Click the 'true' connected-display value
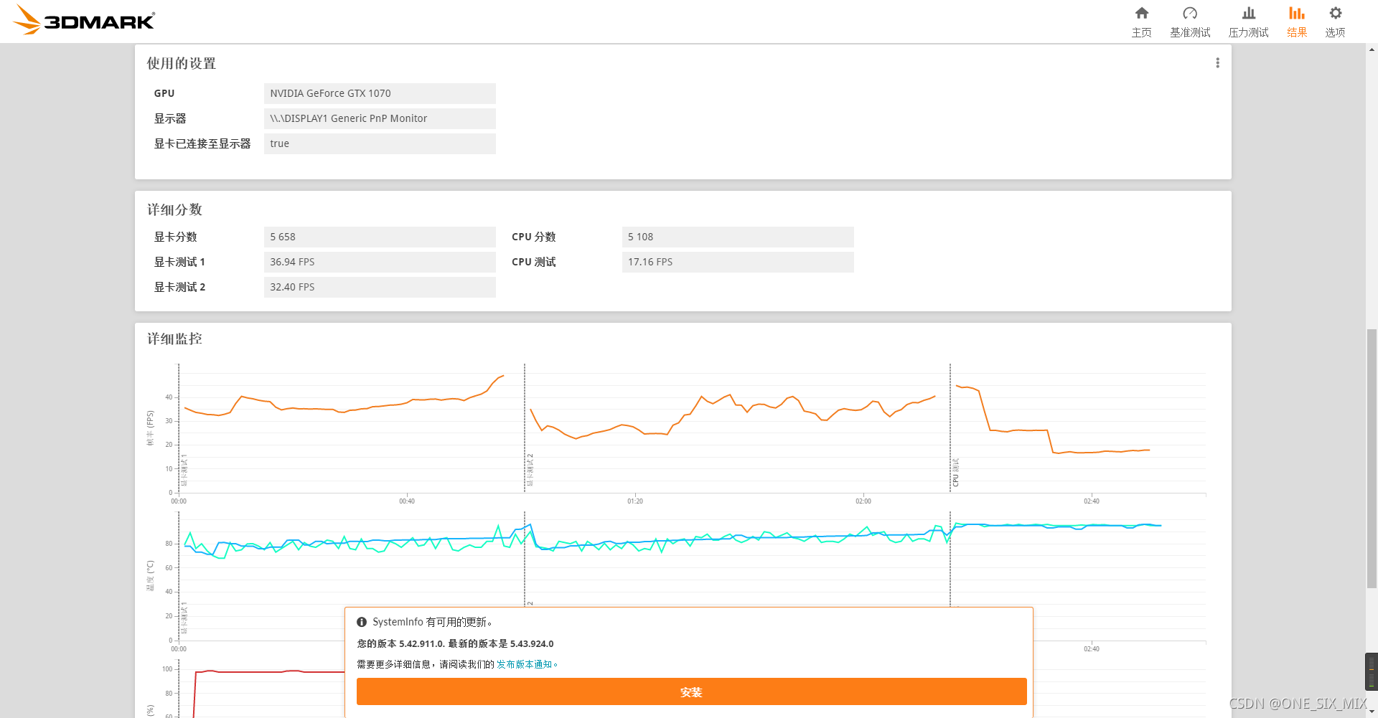Image resolution: width=1378 pixels, height=718 pixels. click(380, 143)
